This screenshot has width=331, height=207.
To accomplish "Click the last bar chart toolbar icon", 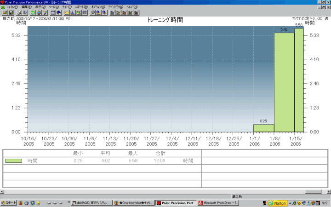I will tap(137, 13).
